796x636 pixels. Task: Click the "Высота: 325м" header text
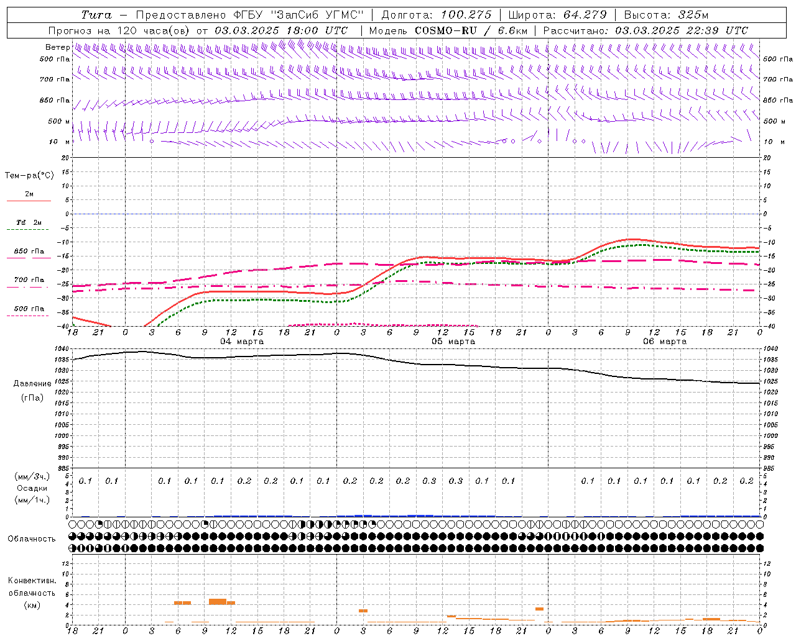pyautogui.click(x=666, y=15)
